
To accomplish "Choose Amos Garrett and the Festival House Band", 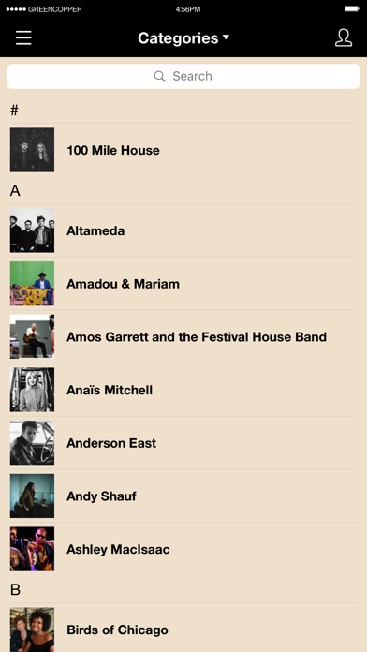I will pyautogui.click(x=183, y=337).
